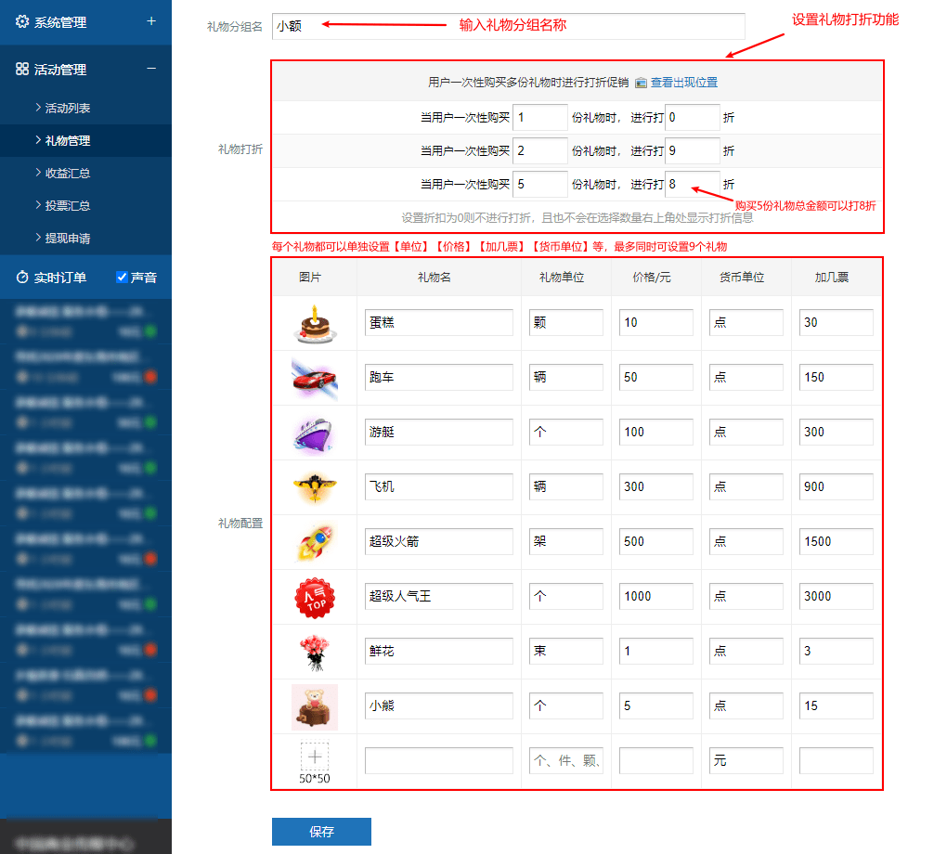Screen dimensions: 934x854
Task: Click the price field showing 1000
Action: tap(655, 596)
